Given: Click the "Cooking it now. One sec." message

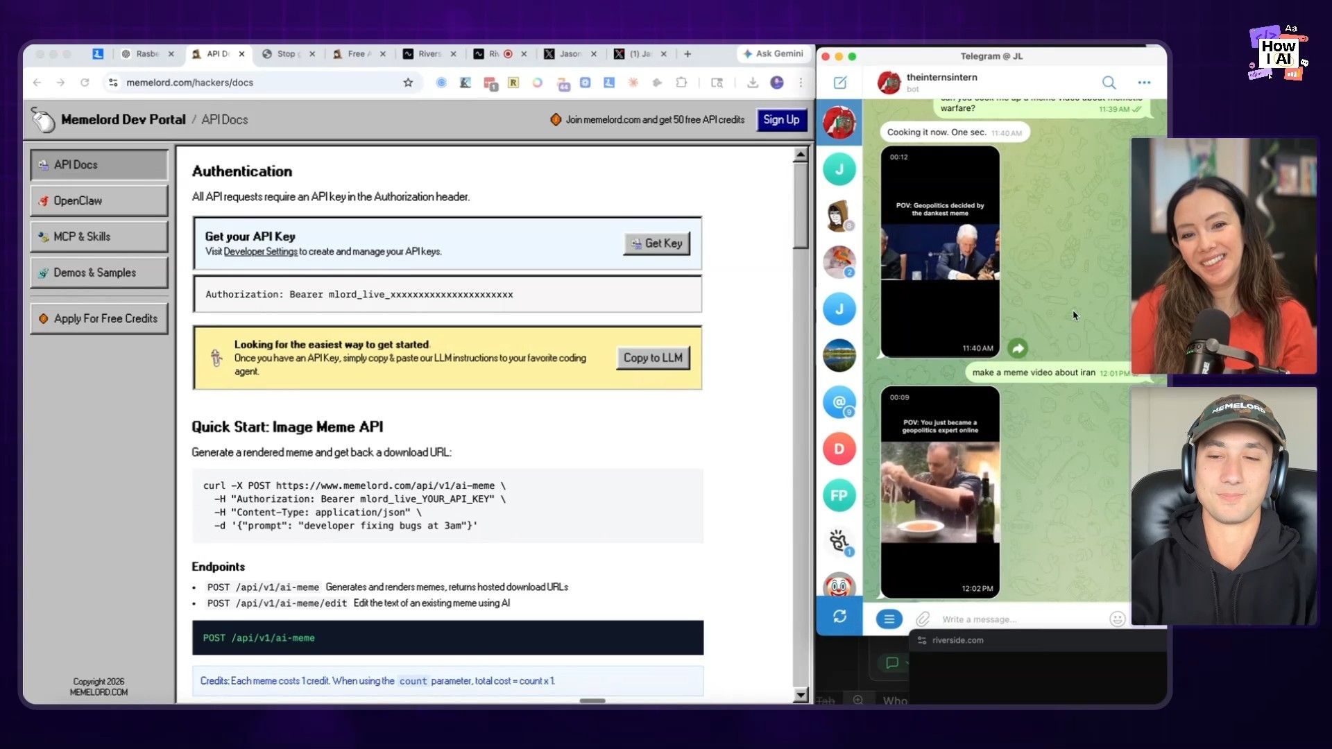Looking at the screenshot, I should click(954, 132).
